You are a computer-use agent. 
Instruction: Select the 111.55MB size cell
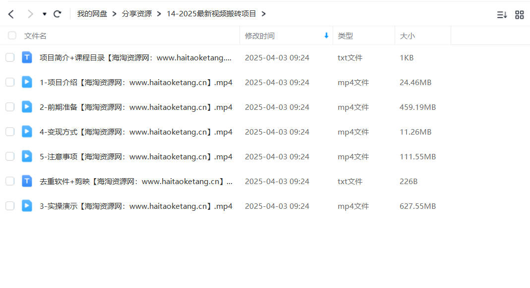point(418,157)
